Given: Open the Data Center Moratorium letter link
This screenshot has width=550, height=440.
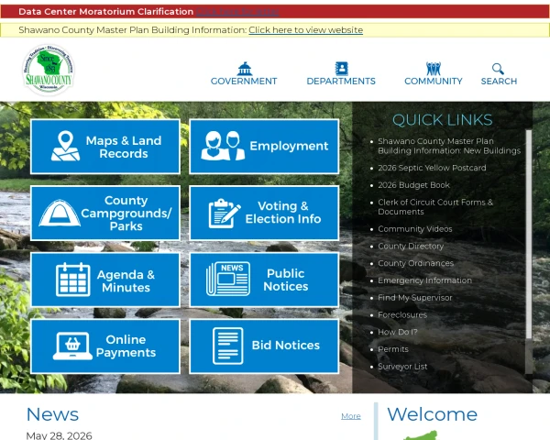Looking at the screenshot, I should (x=237, y=12).
